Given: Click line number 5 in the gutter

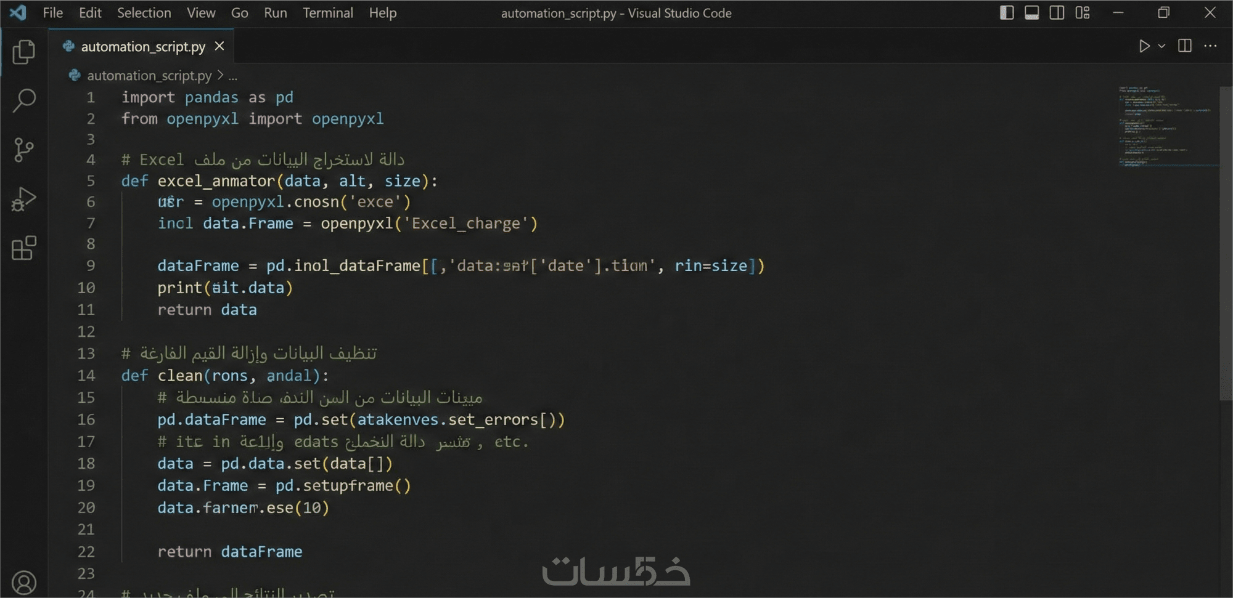Looking at the screenshot, I should pos(91,181).
